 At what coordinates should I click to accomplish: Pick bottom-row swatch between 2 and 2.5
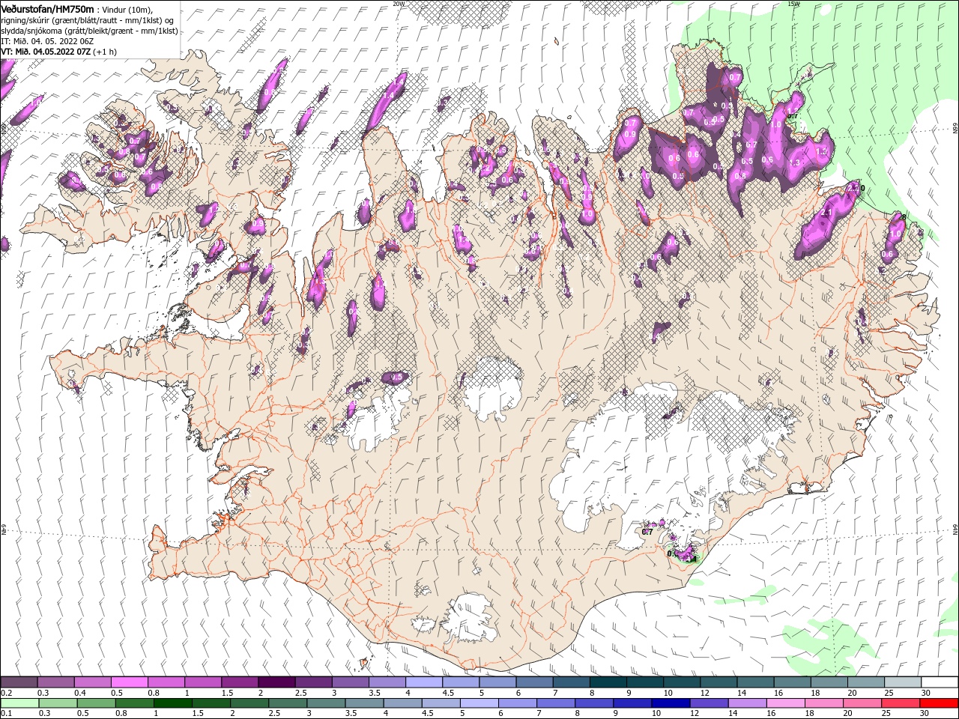tap(249, 703)
